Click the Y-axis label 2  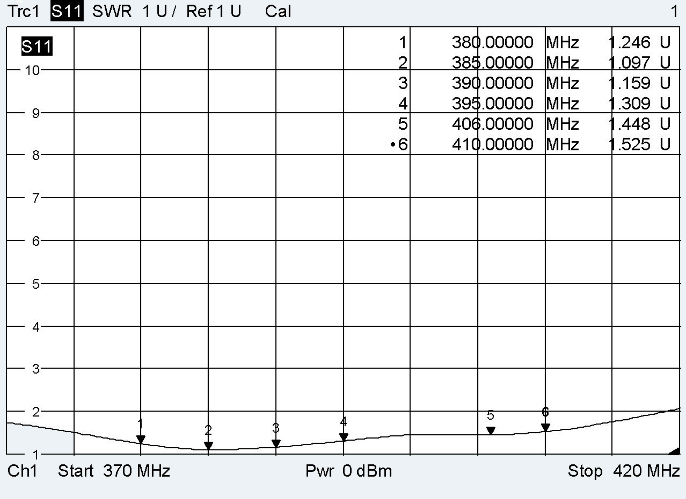pyautogui.click(x=36, y=412)
